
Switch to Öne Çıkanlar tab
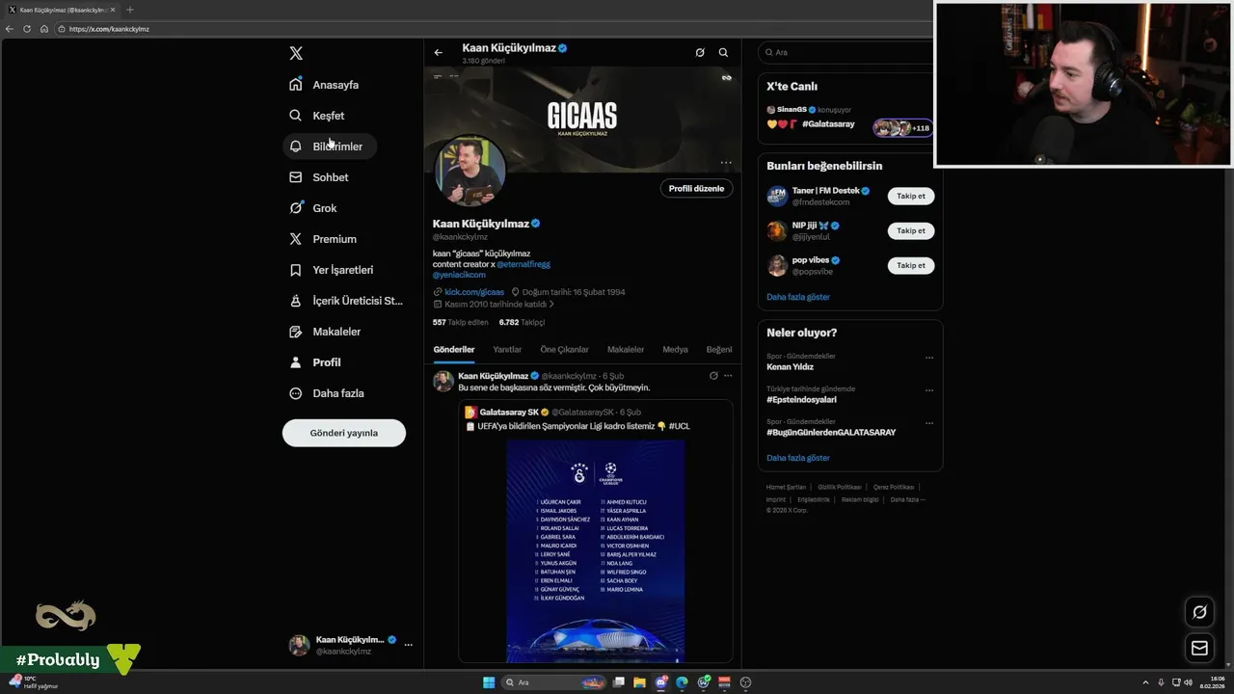click(x=564, y=350)
